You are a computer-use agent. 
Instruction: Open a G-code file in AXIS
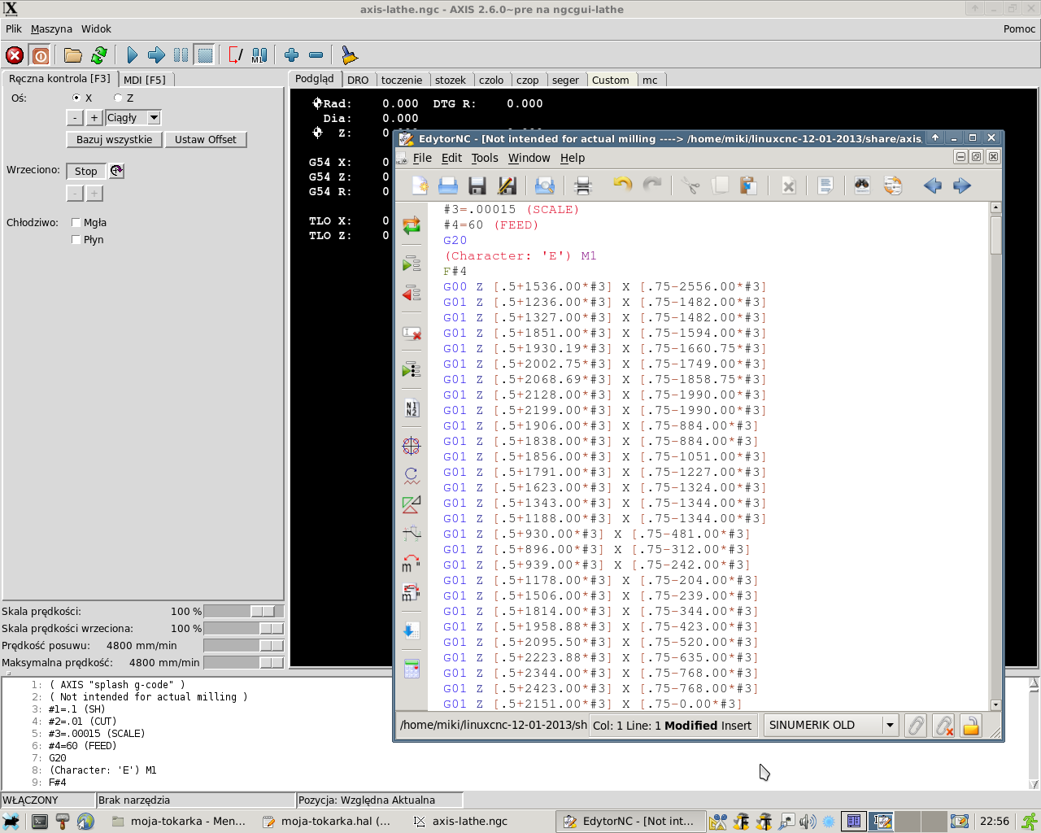click(73, 55)
